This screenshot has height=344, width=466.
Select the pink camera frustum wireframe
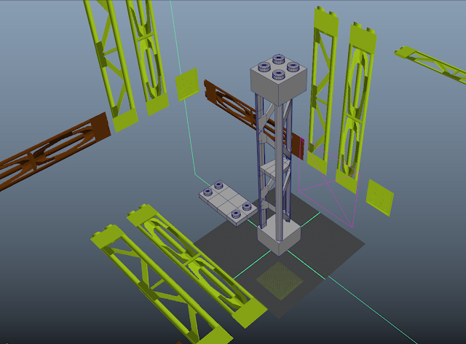pos(329,182)
